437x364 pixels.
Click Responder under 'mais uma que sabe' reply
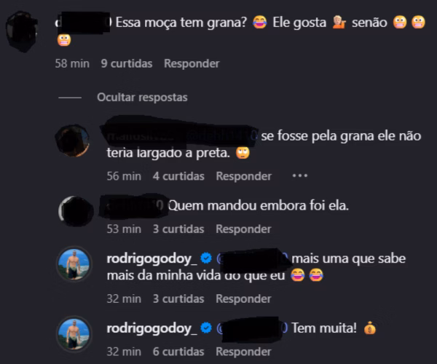[x=243, y=298]
